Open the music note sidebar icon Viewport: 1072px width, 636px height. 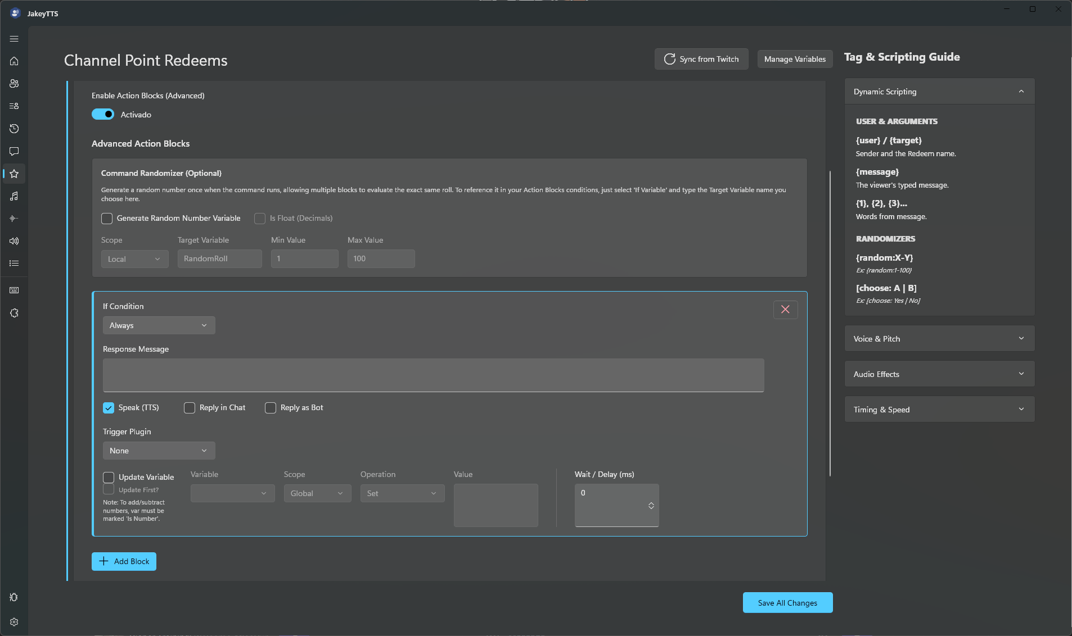(x=14, y=196)
